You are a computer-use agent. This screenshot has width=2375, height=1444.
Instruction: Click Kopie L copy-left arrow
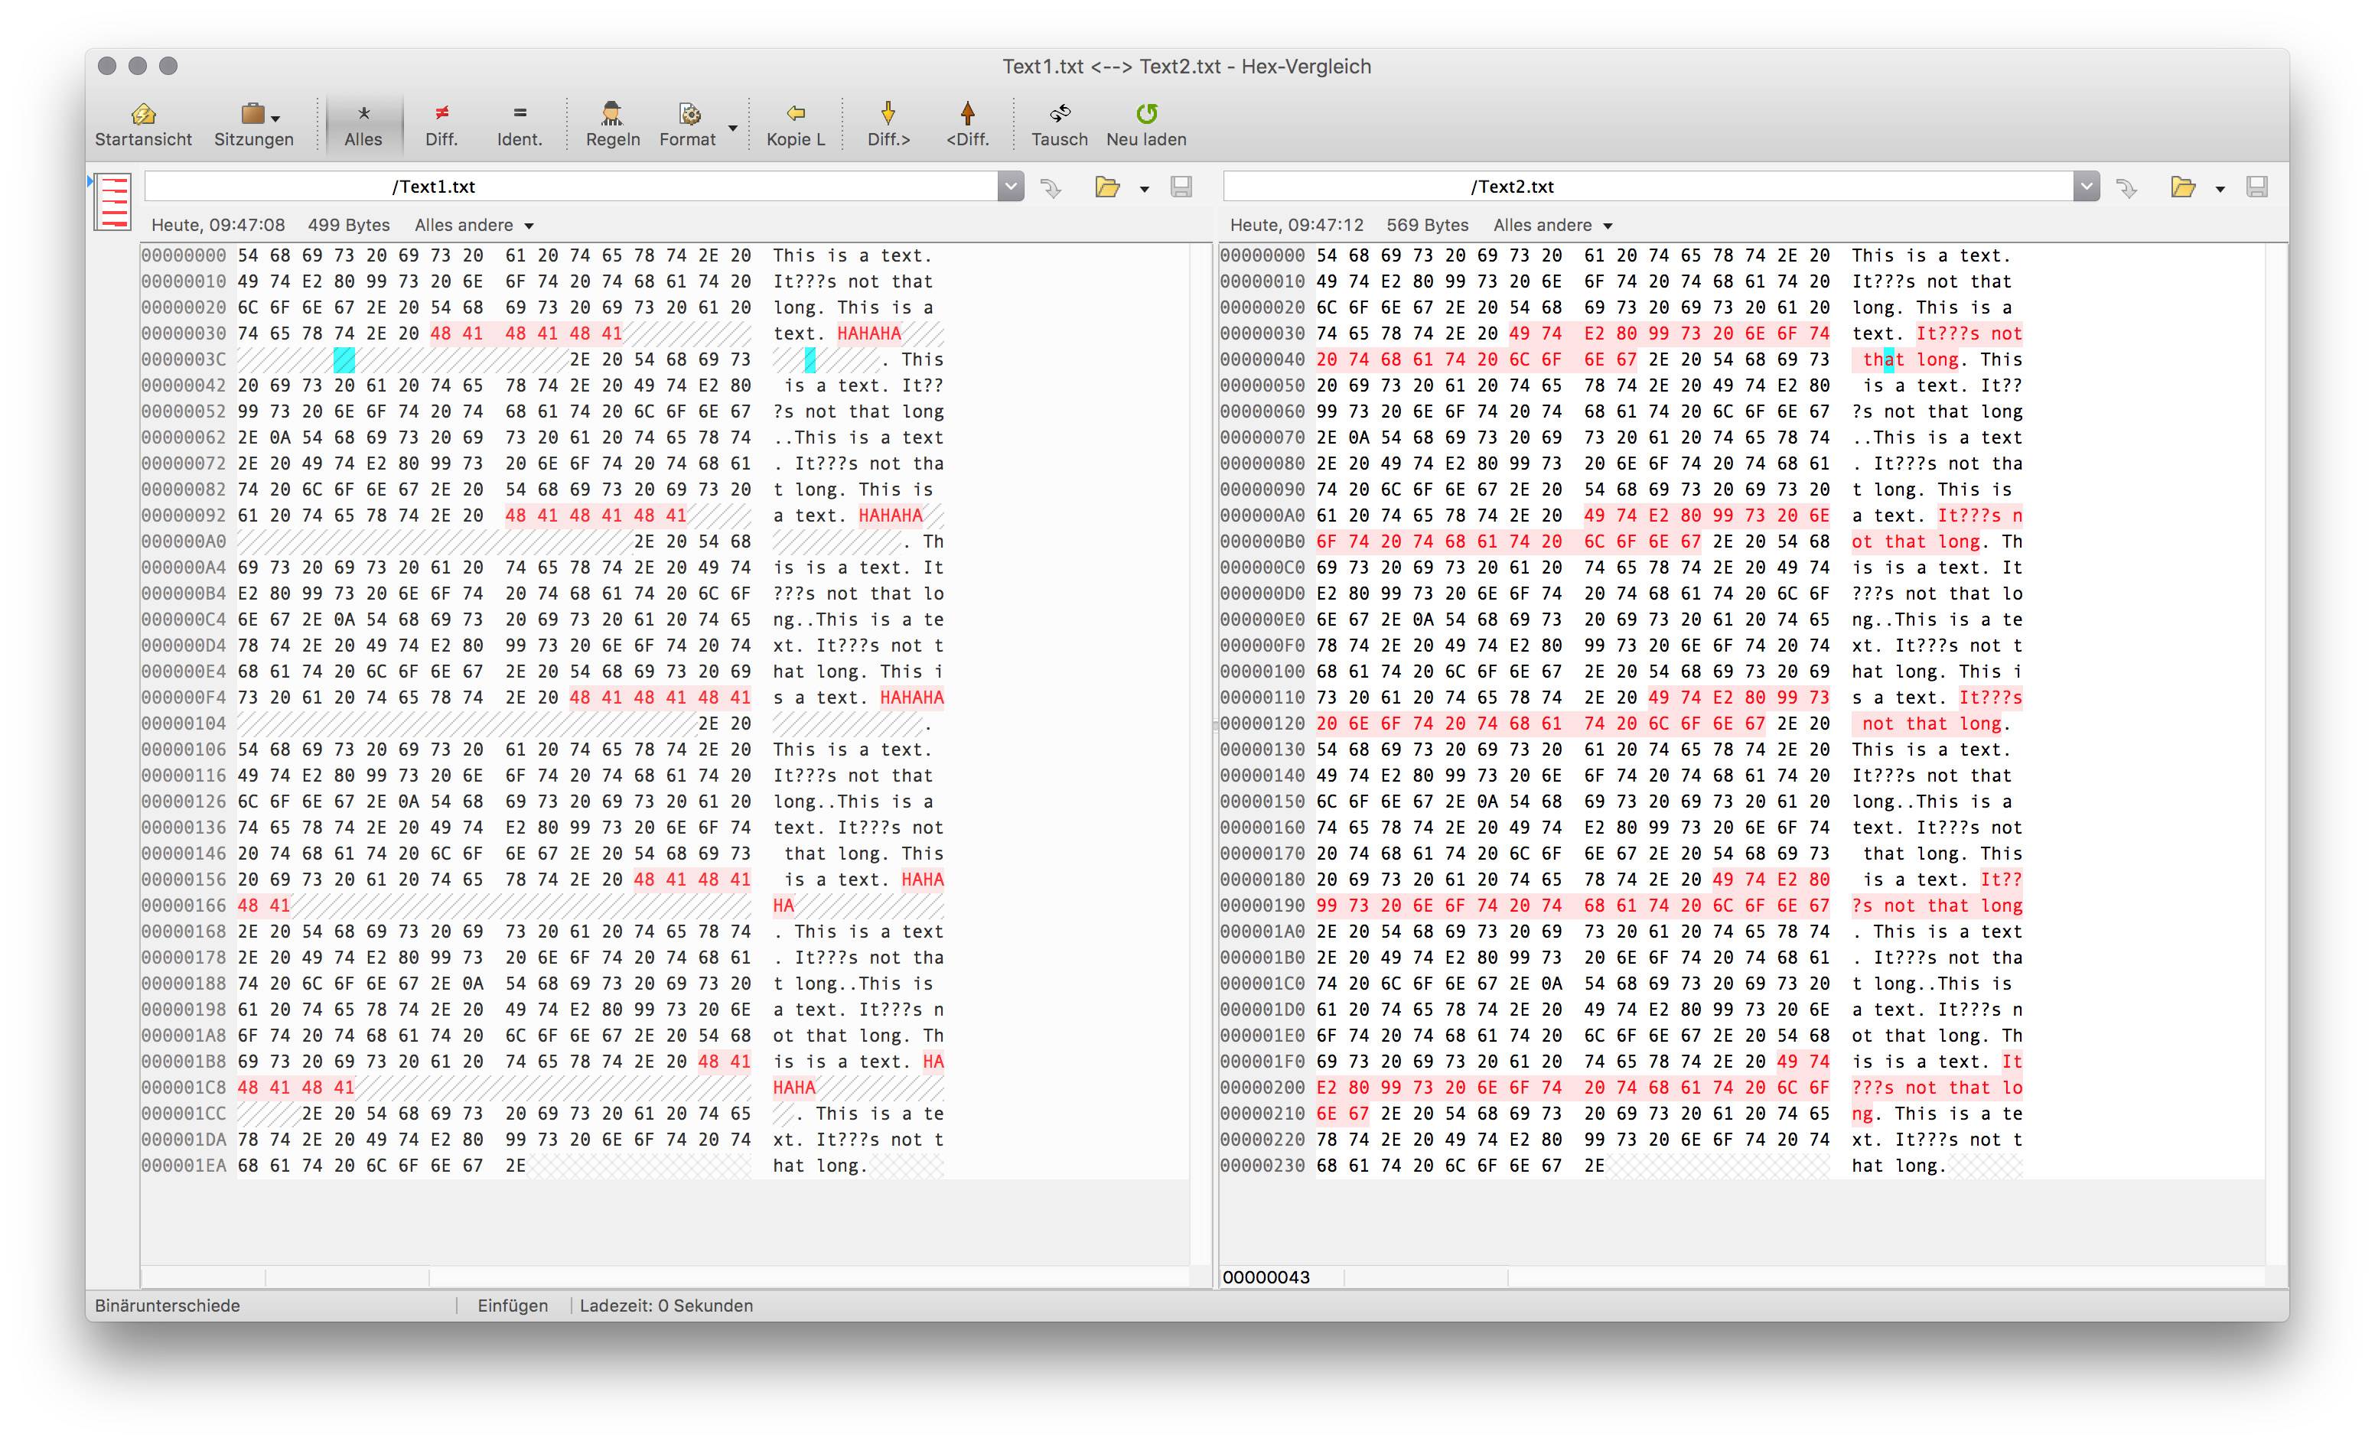(795, 115)
